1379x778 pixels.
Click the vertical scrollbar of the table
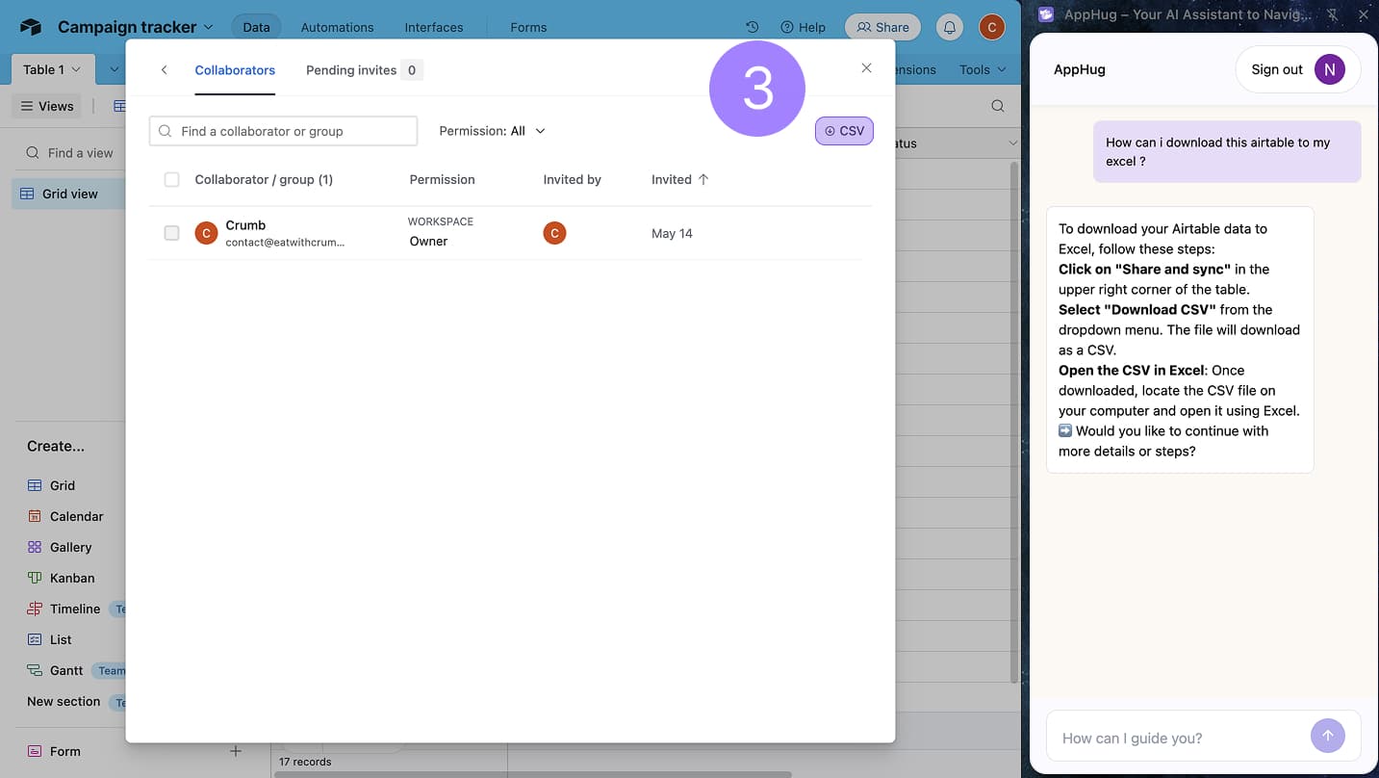[1012, 424]
